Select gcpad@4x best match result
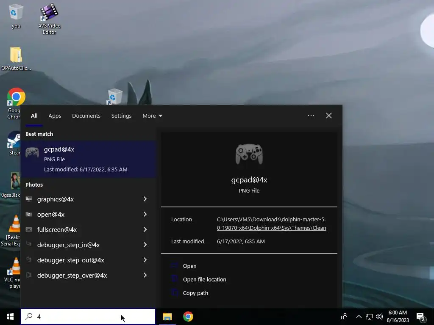The width and height of the screenshot is (434, 325). pyautogui.click(x=89, y=159)
